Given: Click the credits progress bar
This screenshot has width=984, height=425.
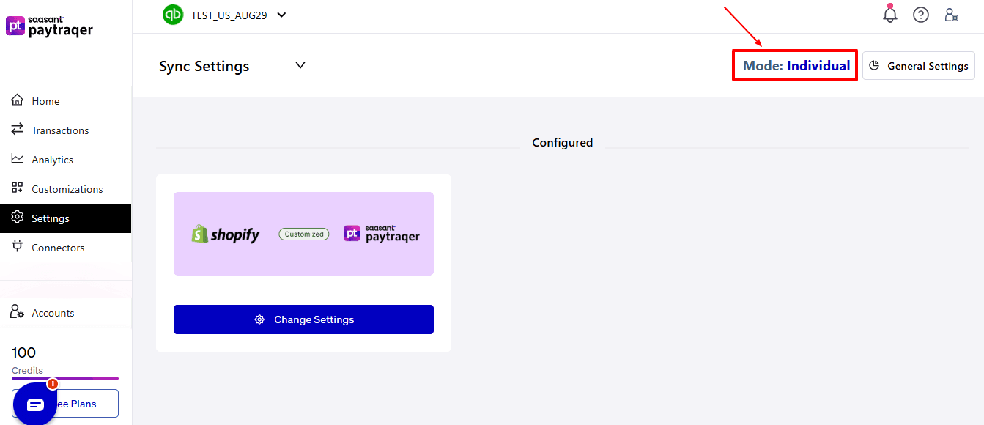Looking at the screenshot, I should (x=65, y=378).
